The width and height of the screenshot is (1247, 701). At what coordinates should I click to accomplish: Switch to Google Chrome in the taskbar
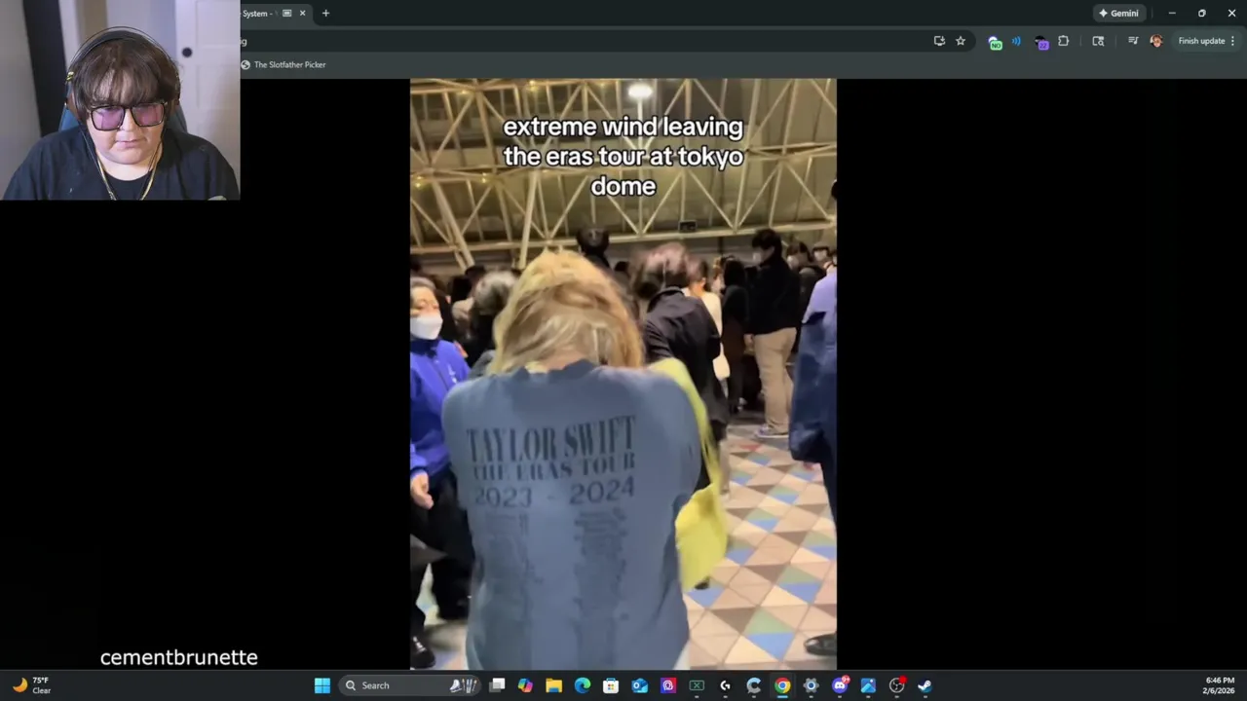click(782, 685)
